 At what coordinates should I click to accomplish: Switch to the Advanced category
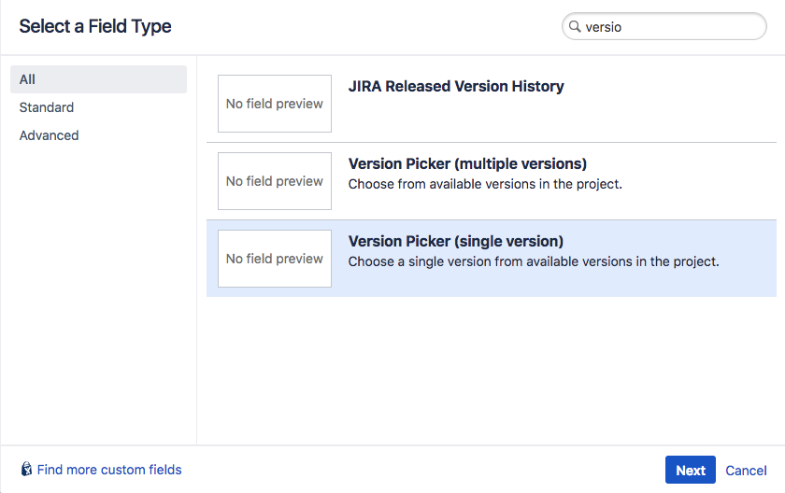pyautogui.click(x=49, y=135)
